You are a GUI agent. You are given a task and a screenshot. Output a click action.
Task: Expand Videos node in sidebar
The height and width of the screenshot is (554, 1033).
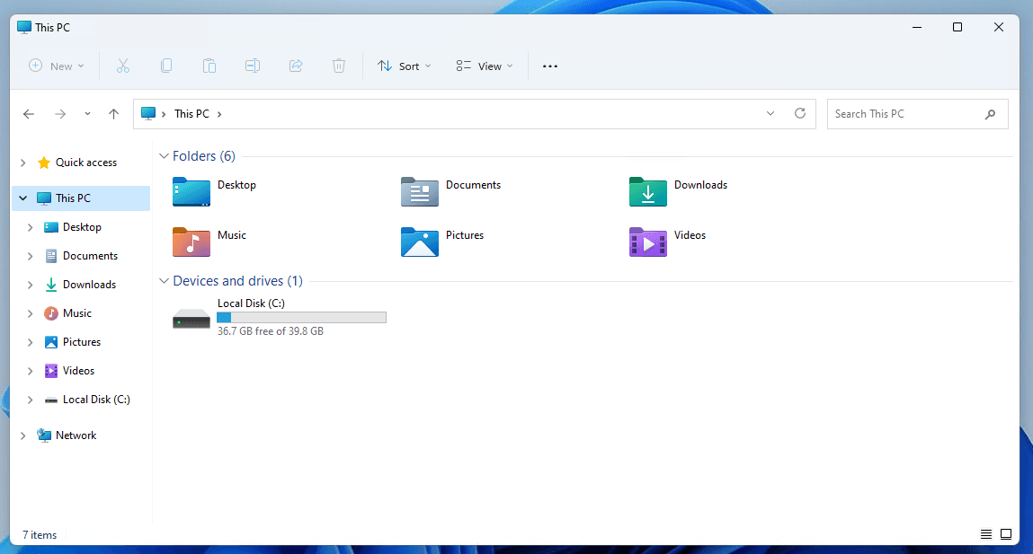[x=30, y=371]
